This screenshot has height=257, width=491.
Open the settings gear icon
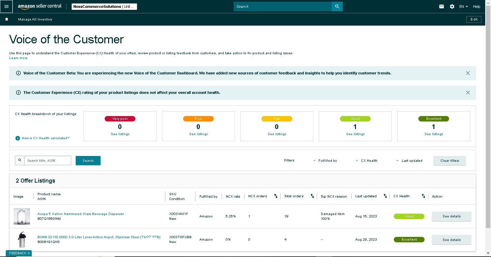pyautogui.click(x=452, y=6)
